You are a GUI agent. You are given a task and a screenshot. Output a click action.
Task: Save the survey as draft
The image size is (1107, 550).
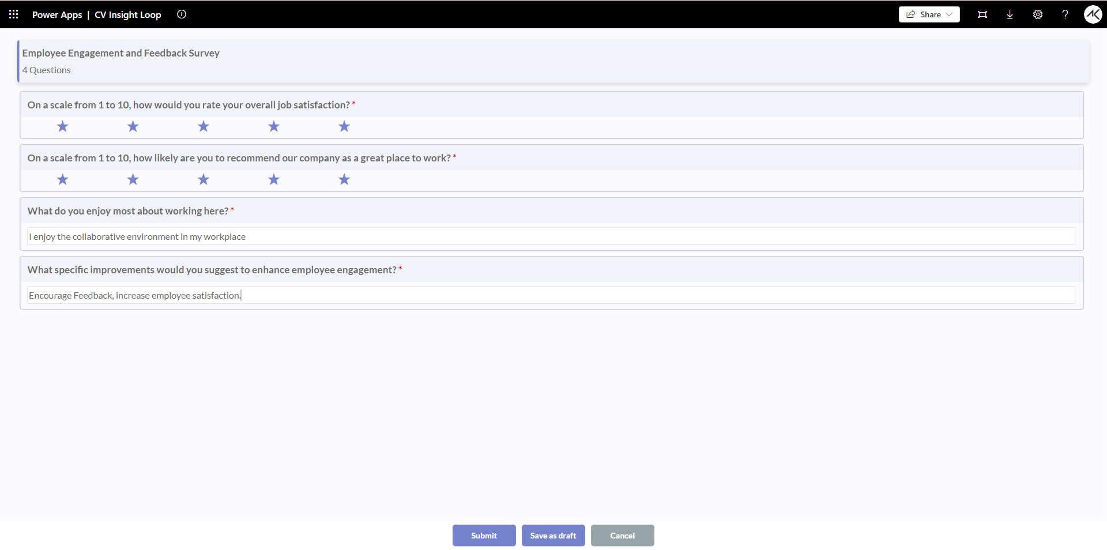coord(553,535)
